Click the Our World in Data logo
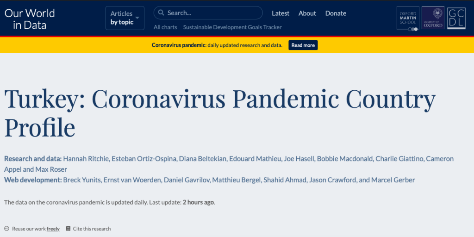 pyautogui.click(x=30, y=19)
